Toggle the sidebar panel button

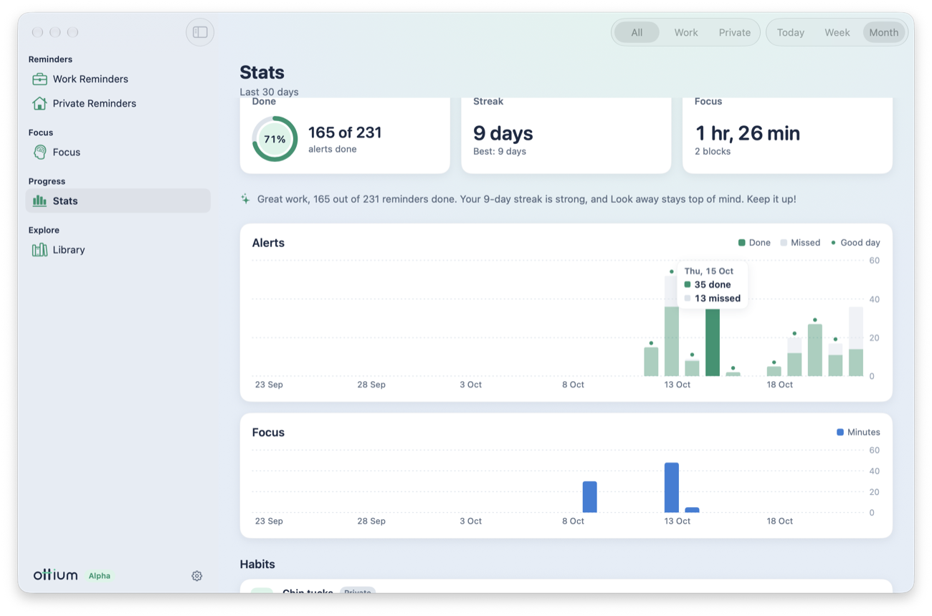[x=200, y=32]
